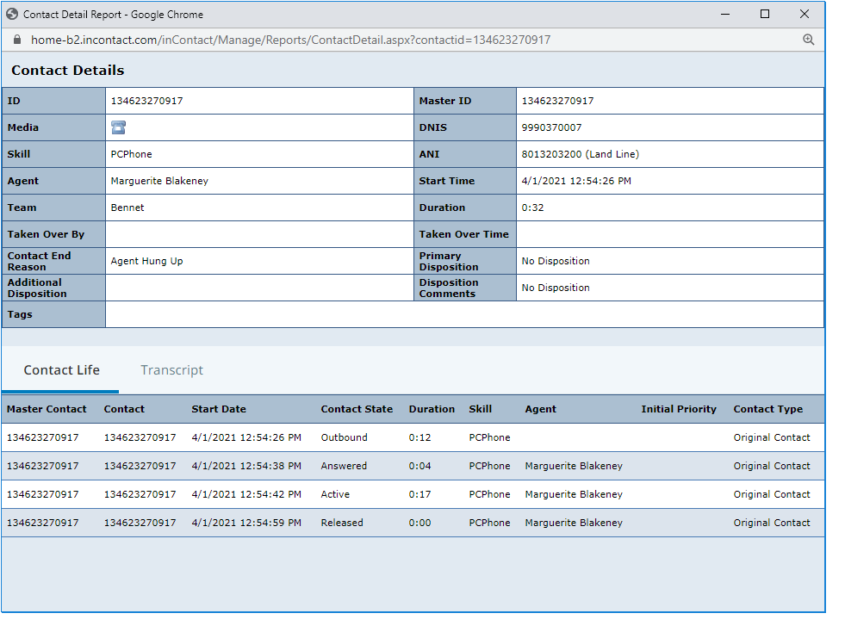Click the Skill column header in Contact Life
Image resolution: width=845 pixels, height=632 pixels.
tap(480, 409)
